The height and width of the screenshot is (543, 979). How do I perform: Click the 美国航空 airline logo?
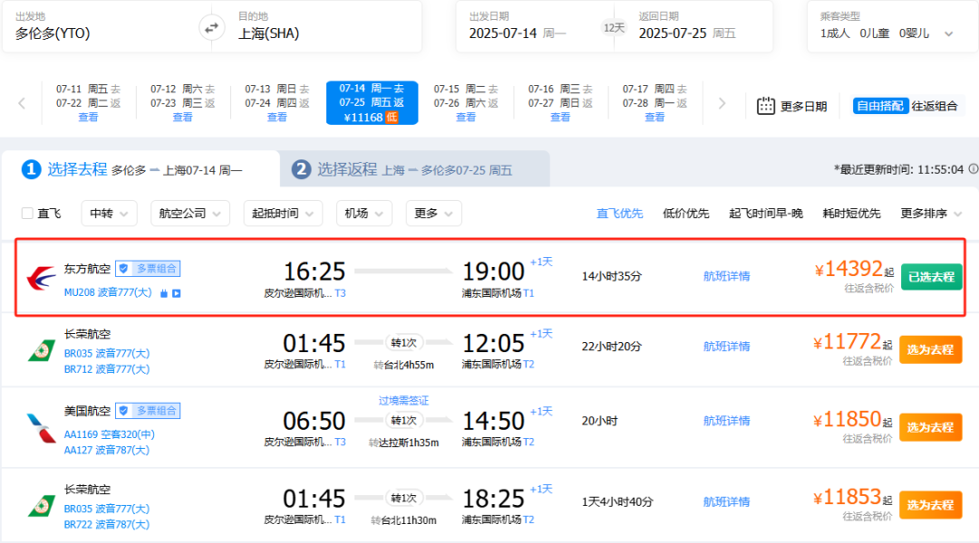tap(41, 428)
